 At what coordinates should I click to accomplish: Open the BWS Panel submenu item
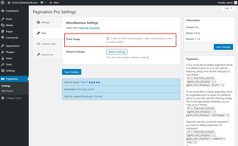coord(7,91)
